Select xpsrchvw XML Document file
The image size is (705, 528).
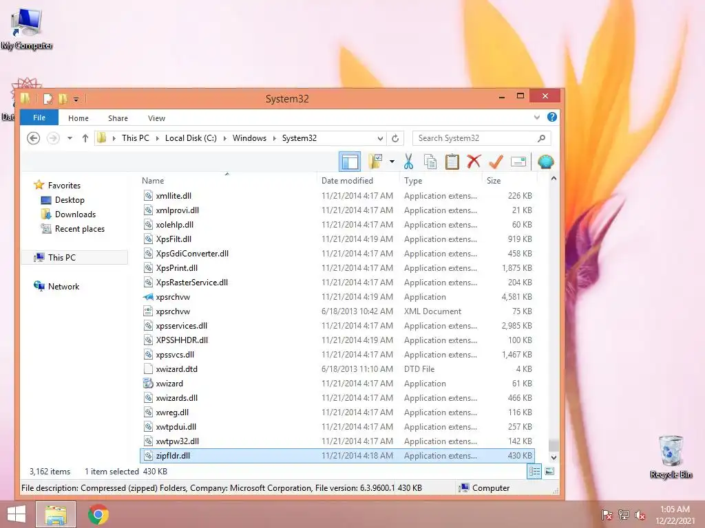pos(337,311)
